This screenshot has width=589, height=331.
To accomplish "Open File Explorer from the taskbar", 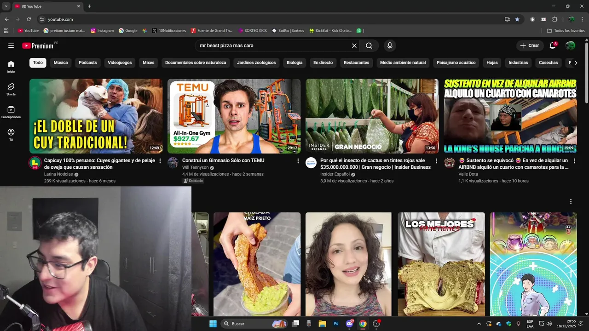I will point(322,324).
